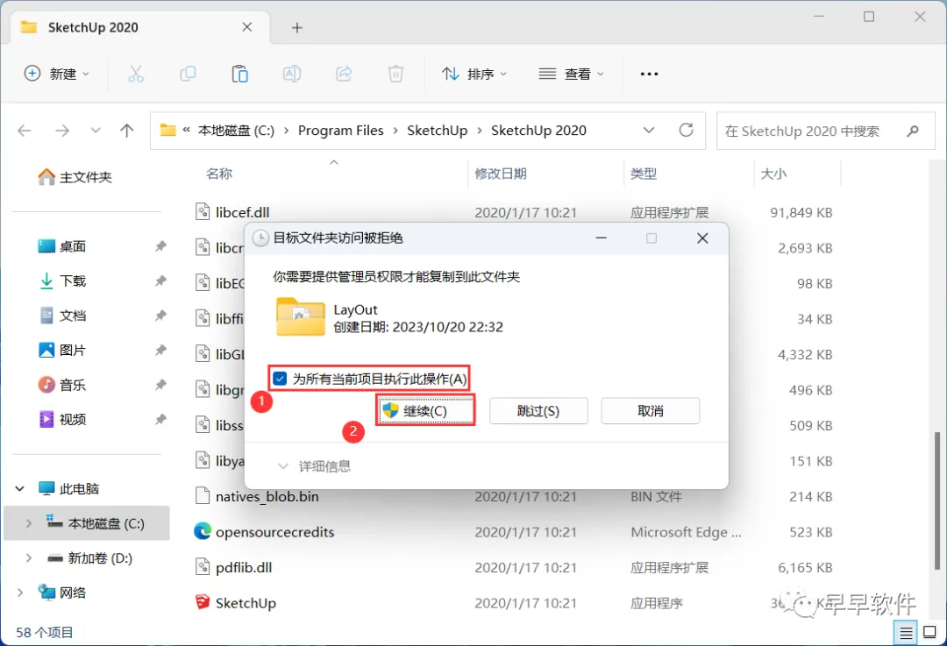Select the opensourcecredits file name

click(274, 532)
